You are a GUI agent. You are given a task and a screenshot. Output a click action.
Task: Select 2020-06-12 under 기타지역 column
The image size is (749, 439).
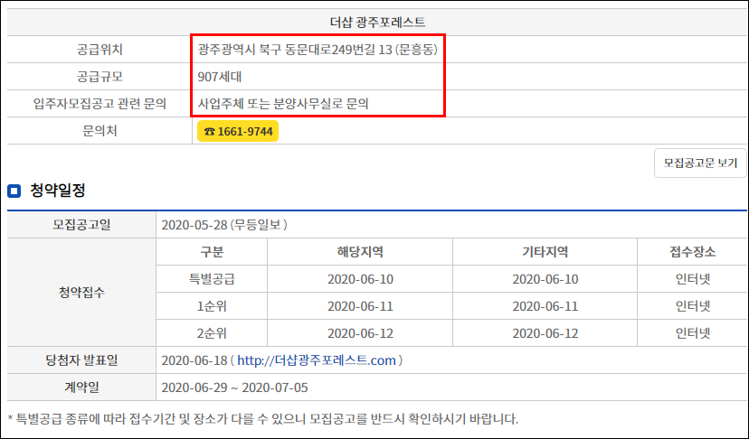[545, 333]
